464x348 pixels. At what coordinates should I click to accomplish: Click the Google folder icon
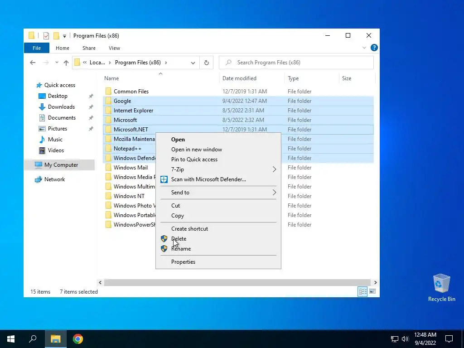click(x=109, y=101)
